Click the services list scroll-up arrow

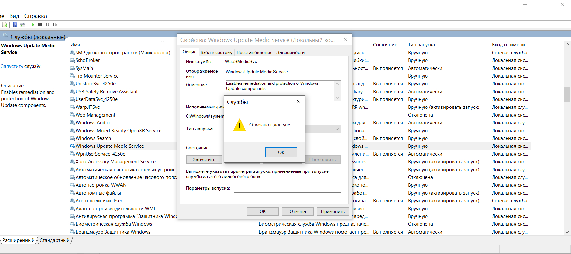click(x=567, y=44)
